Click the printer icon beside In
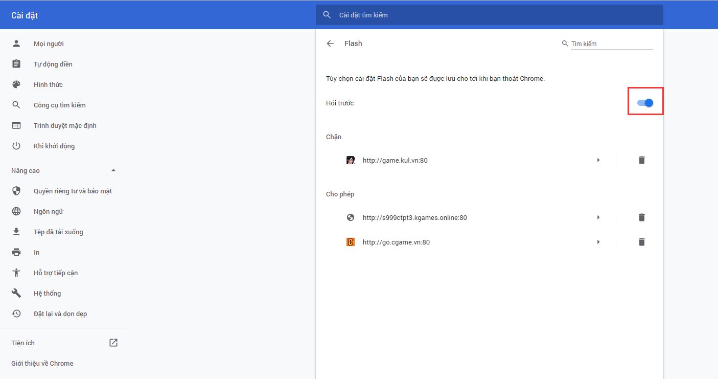718x379 pixels. [16, 252]
